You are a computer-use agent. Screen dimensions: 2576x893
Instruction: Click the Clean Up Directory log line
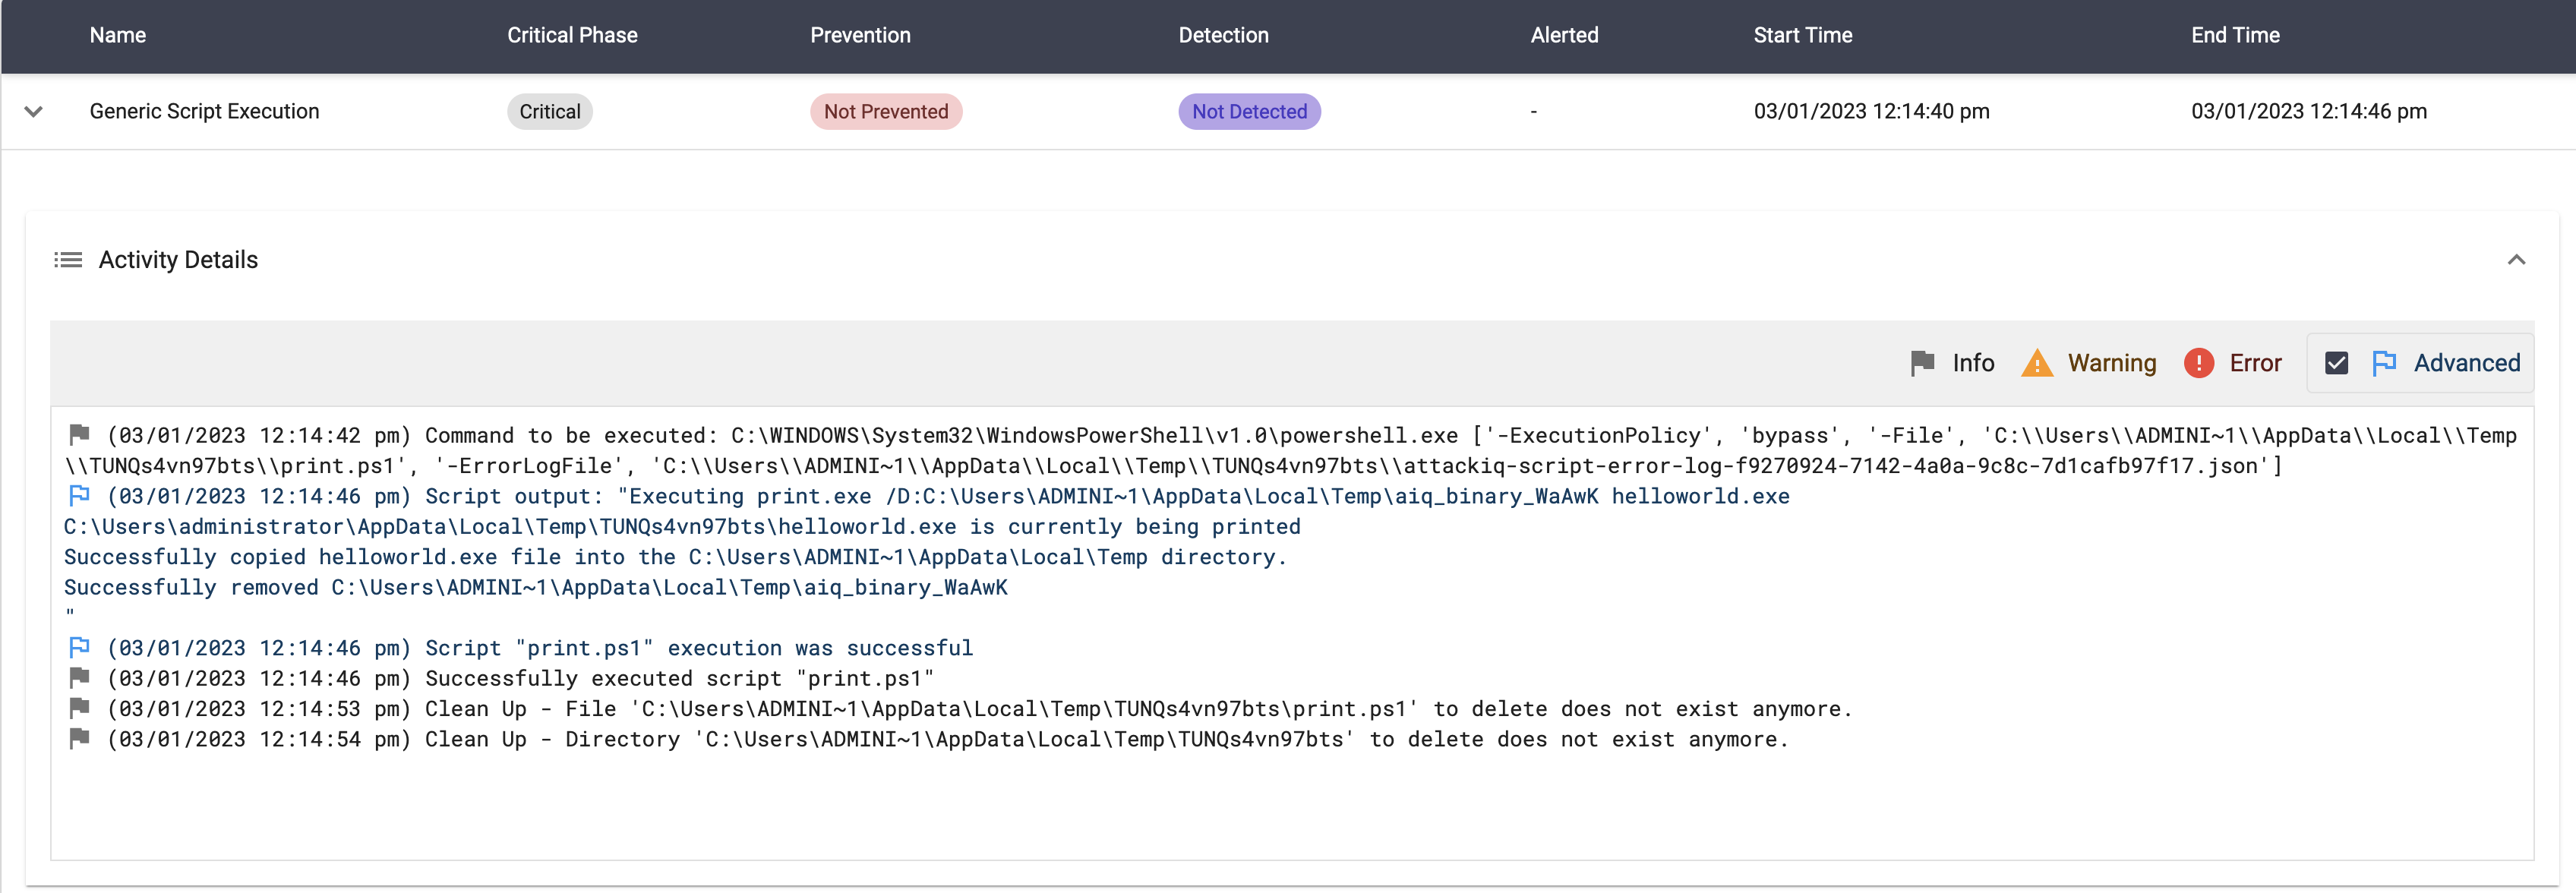click(946, 740)
